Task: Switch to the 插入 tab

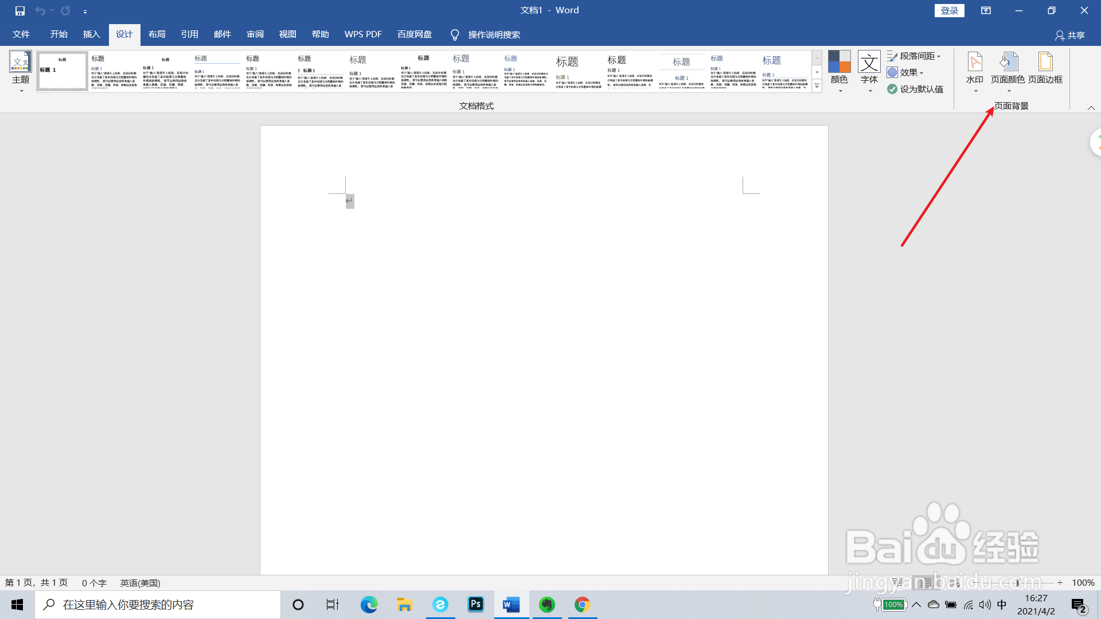Action: pyautogui.click(x=91, y=34)
